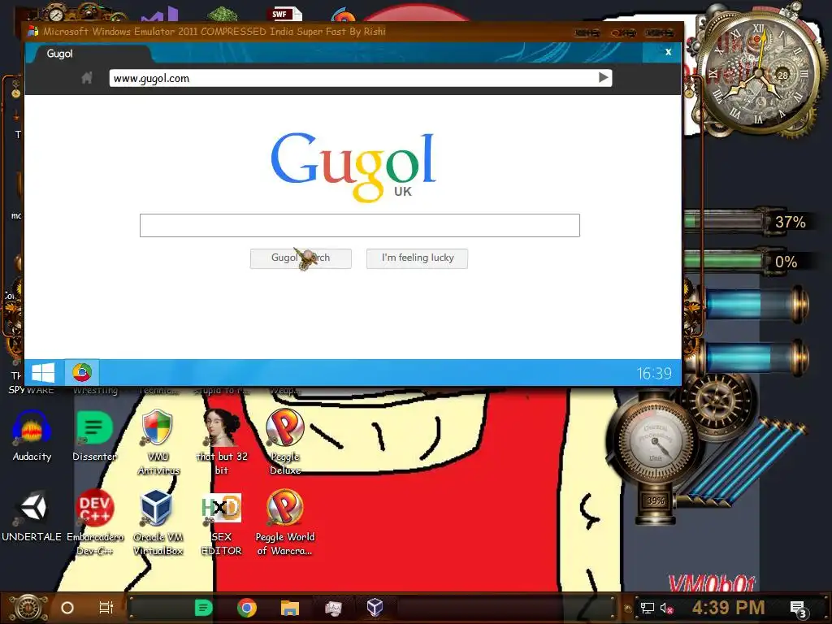Click the Central Processing Unit gauge widget
Image resolution: width=832 pixels, height=624 pixels.
pos(654,443)
